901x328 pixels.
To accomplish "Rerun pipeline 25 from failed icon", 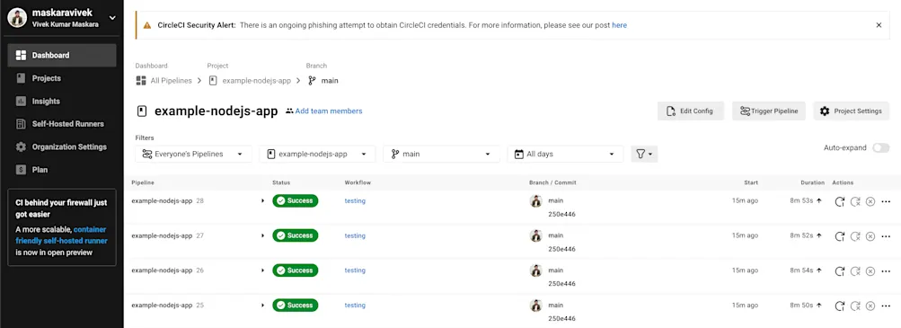I will pos(855,306).
